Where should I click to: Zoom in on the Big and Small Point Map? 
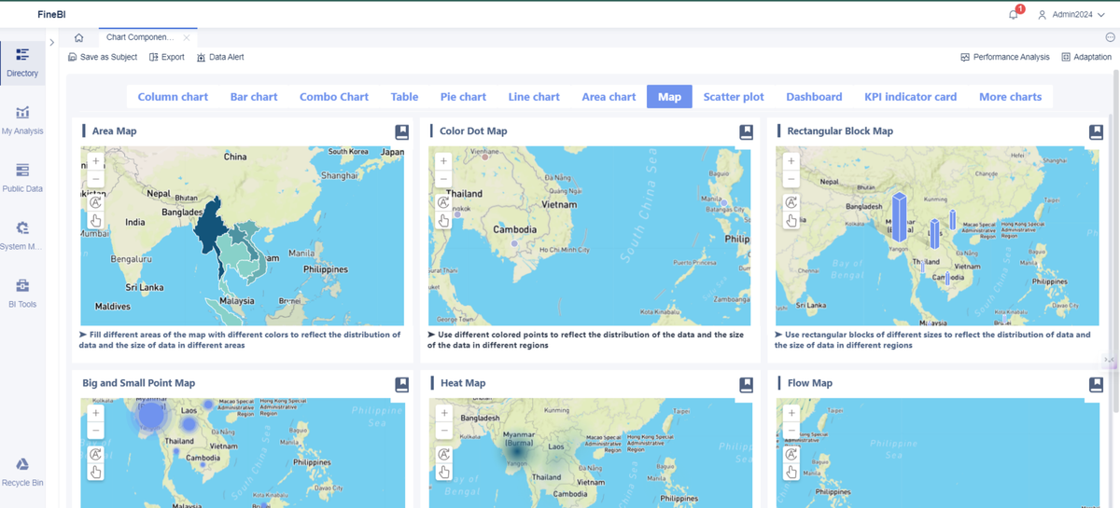click(x=95, y=413)
